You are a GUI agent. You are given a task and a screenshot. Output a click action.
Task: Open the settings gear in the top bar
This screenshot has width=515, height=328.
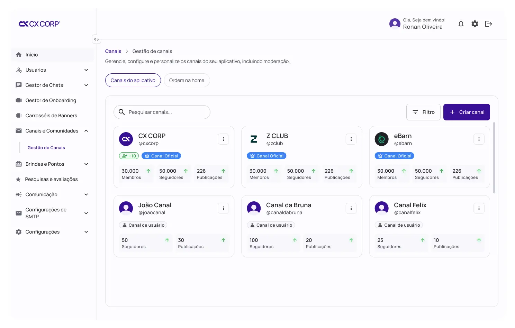click(x=475, y=24)
